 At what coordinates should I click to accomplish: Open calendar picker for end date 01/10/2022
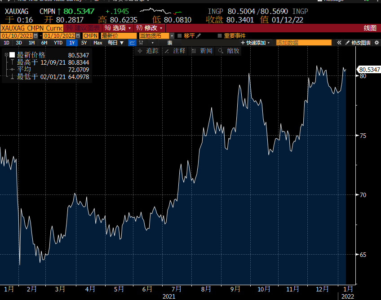(x=79, y=35)
